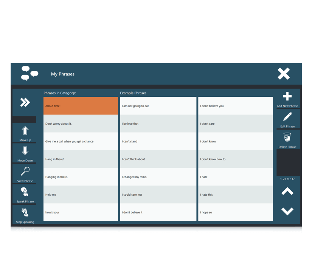Viewport: 312px width, 255px height.
Task: Select the highlighted "About time!" phrase
Action: 81,106
